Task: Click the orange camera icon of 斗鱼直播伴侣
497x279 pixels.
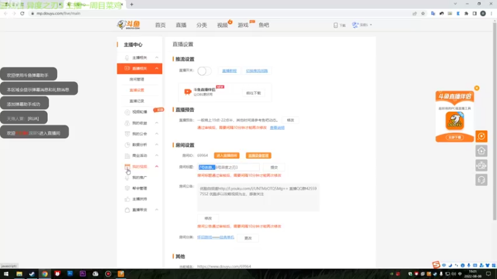Action: 188,92
